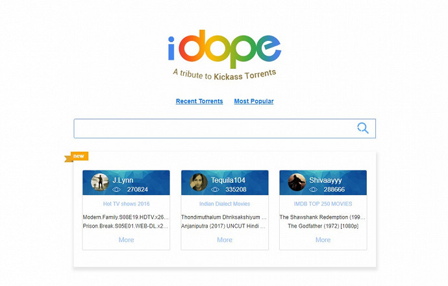This screenshot has width=448, height=286.
Task: Open the Indian Dialect Movies collection
Action: click(x=225, y=204)
